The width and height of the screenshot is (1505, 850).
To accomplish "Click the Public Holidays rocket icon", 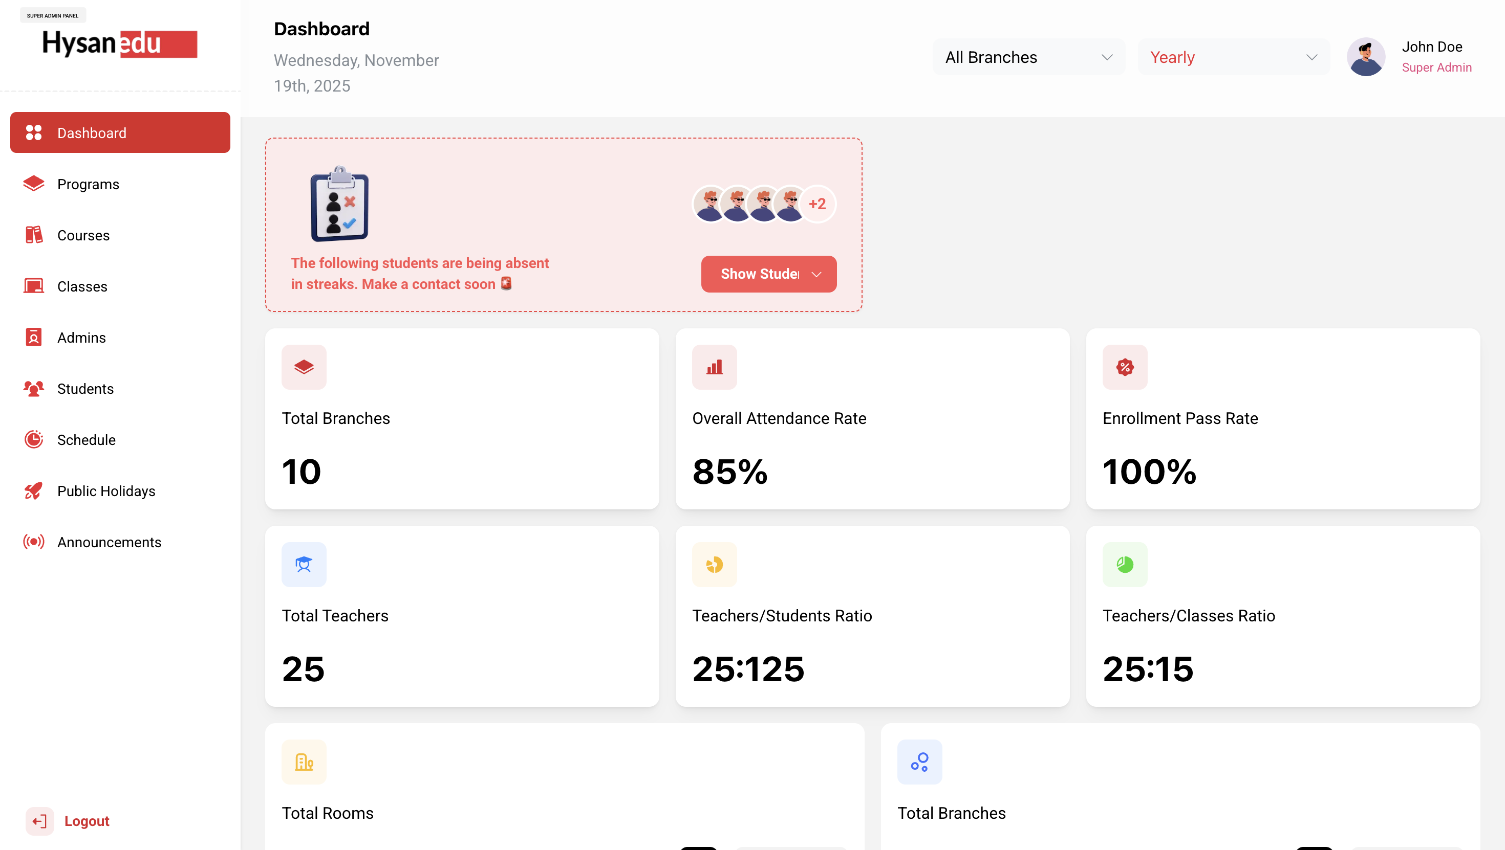I will 33,491.
